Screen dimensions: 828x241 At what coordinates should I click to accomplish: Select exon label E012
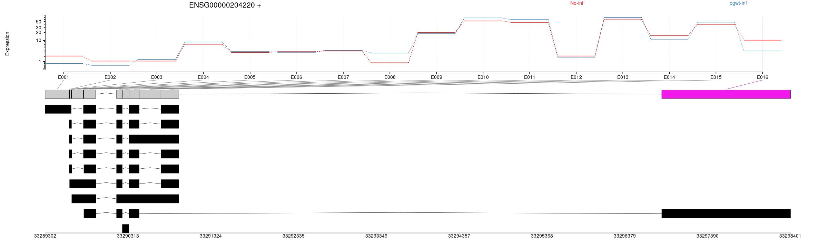[x=576, y=77]
